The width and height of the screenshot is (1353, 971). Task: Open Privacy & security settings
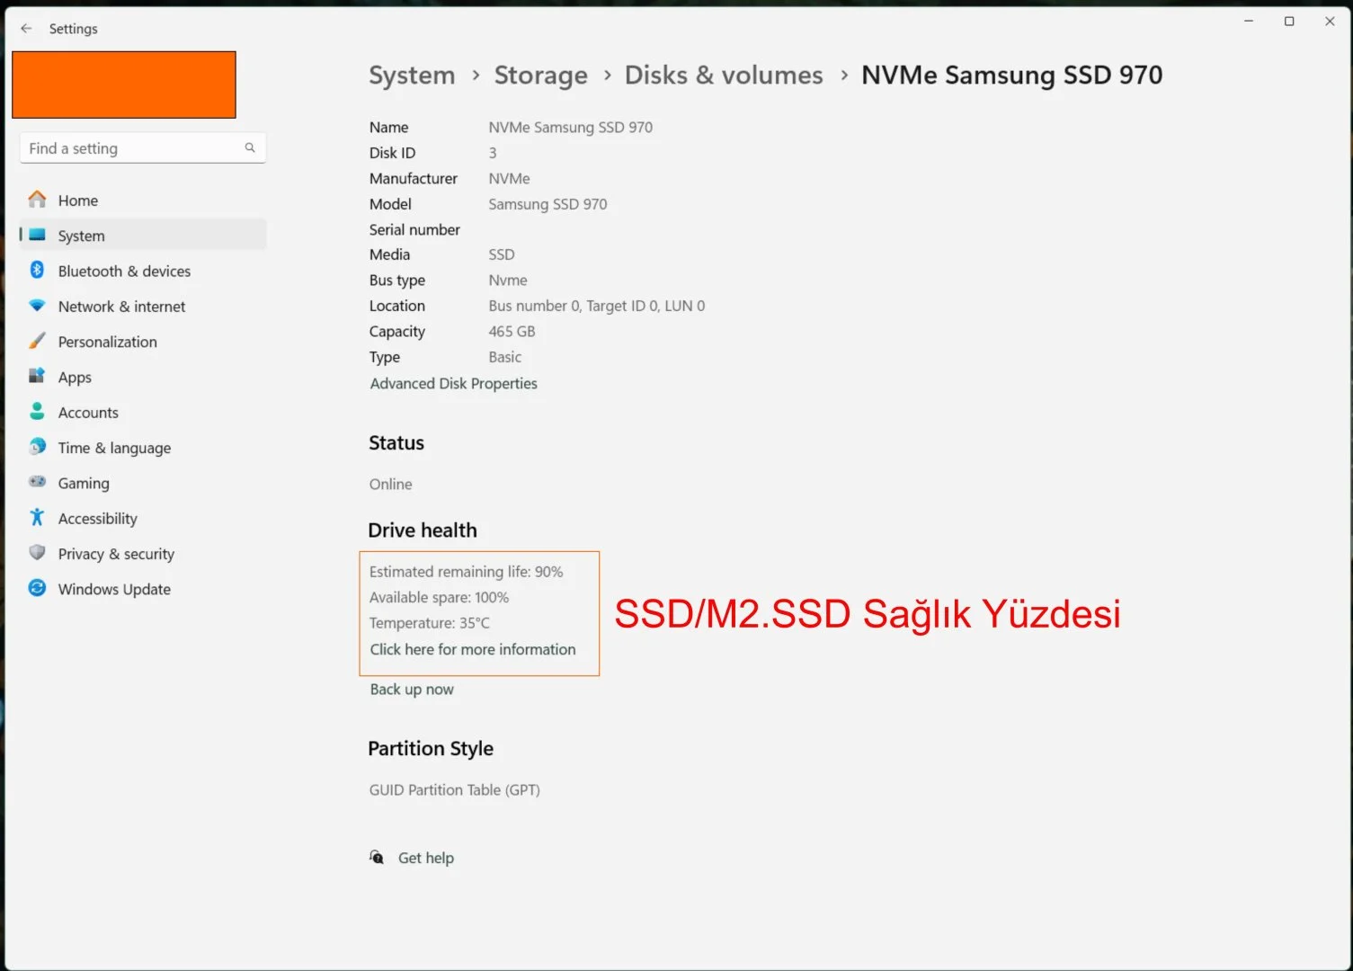[143, 554]
